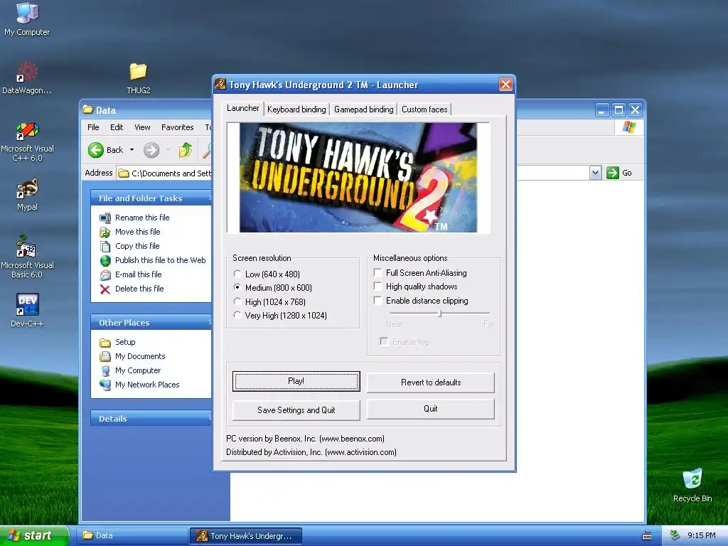
Task: Switch to Keyboard binding tab
Action: point(296,109)
